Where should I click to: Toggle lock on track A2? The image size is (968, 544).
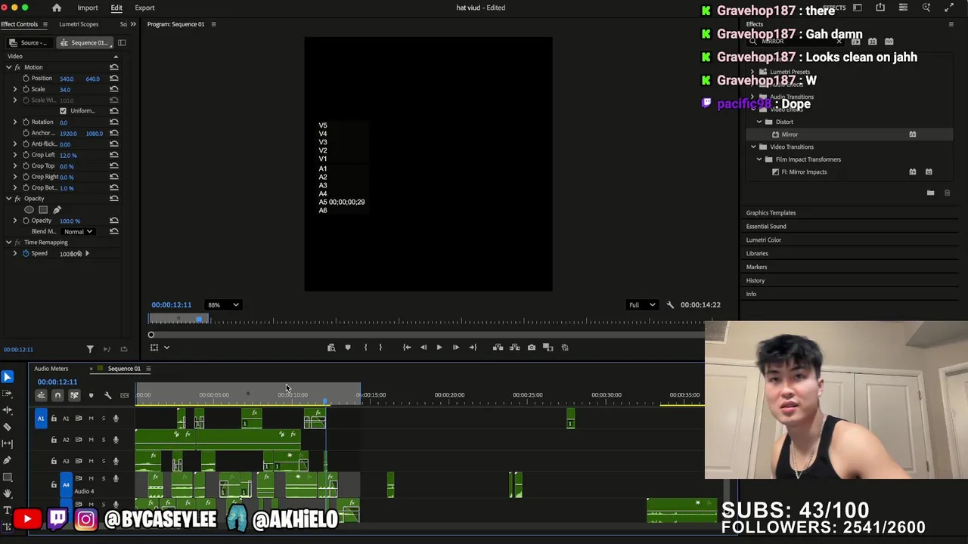(54, 439)
